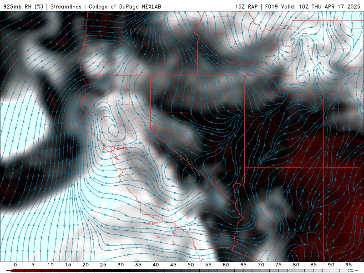Click the "35" value on the color scale
This screenshot has height=273, width=364.
[138, 265]
